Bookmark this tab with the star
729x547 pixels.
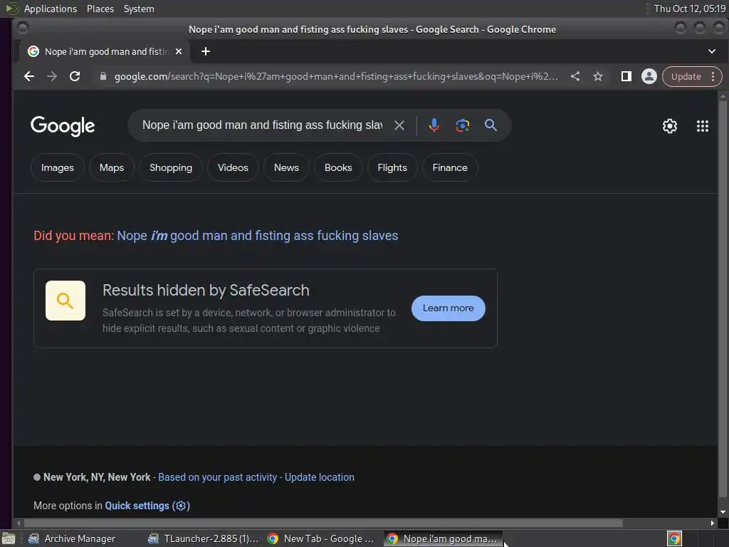[x=598, y=76]
